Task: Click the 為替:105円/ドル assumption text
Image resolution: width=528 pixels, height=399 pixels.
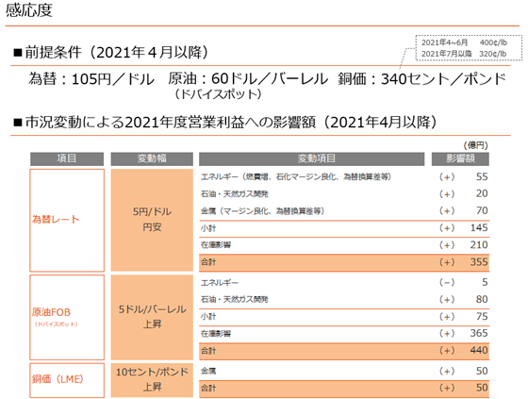Action: [x=91, y=79]
